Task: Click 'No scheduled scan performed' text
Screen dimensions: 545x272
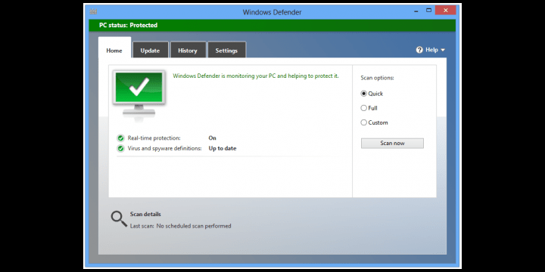Action: pos(194,226)
